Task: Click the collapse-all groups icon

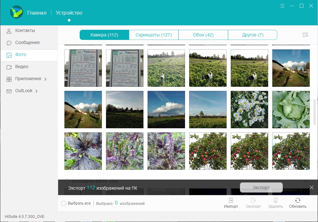Action: pyautogui.click(x=305, y=35)
